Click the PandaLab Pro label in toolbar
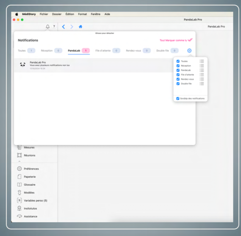This screenshot has height=236, width=241. pos(216,27)
